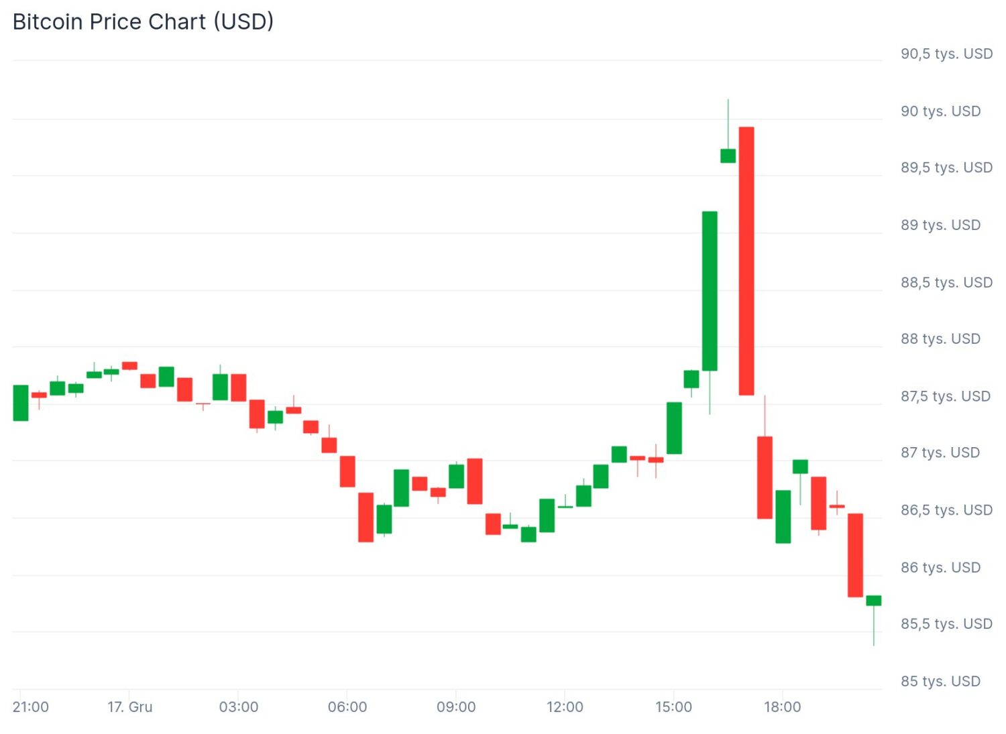The width and height of the screenshot is (1006, 734).
Task: Click the final green candlestick on the chart
Action: [x=873, y=600]
